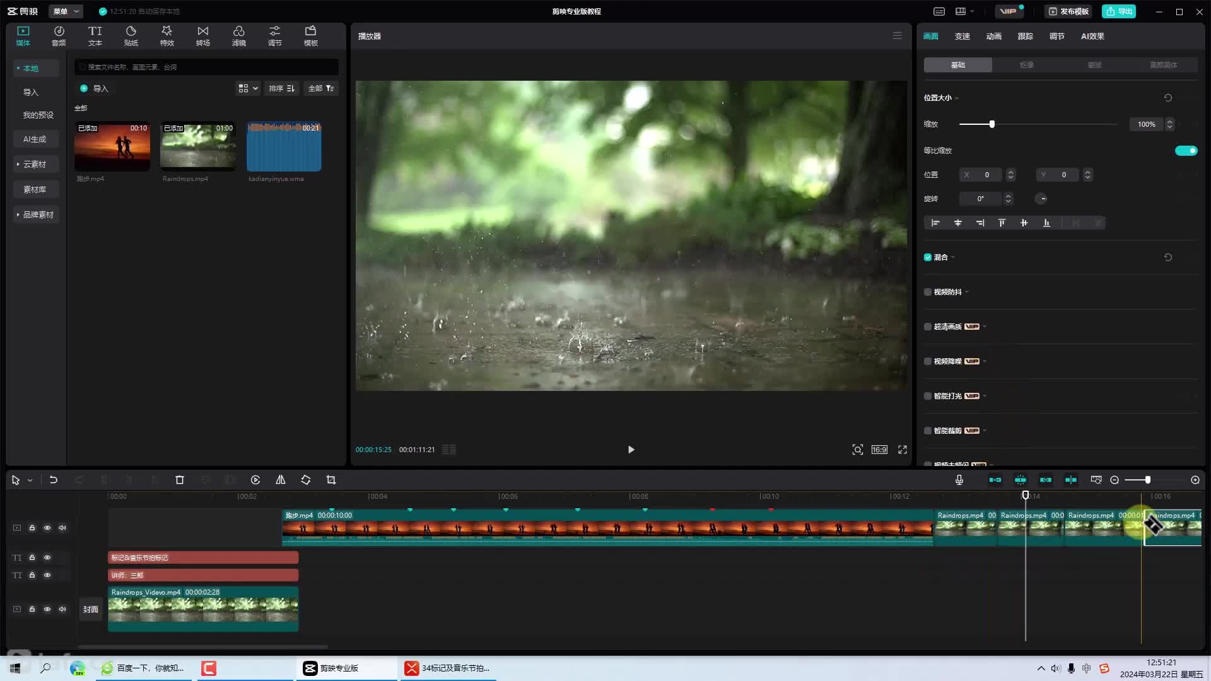Click the mirror flip icon in timeline toolbar
Screen dimensions: 1211x681
(281, 480)
